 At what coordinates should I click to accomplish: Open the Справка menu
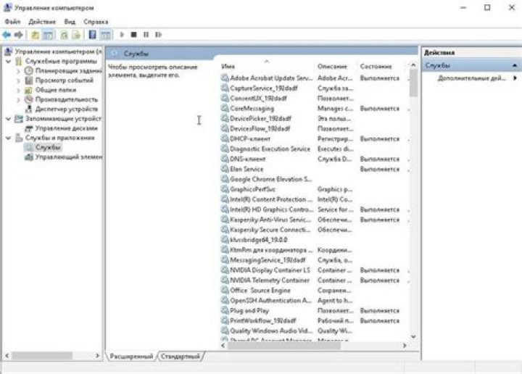[96, 22]
